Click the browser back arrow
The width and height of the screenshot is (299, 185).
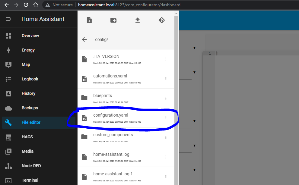pos(6,5)
